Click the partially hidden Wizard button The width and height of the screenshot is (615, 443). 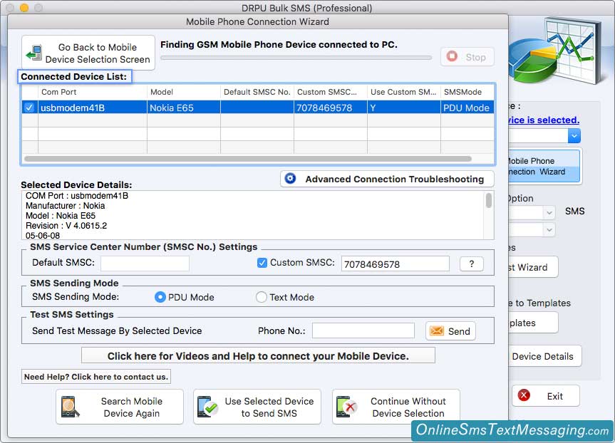533,267
